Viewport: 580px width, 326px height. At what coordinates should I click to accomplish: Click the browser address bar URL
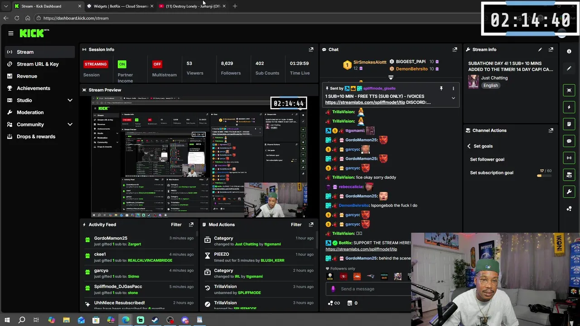(x=76, y=18)
